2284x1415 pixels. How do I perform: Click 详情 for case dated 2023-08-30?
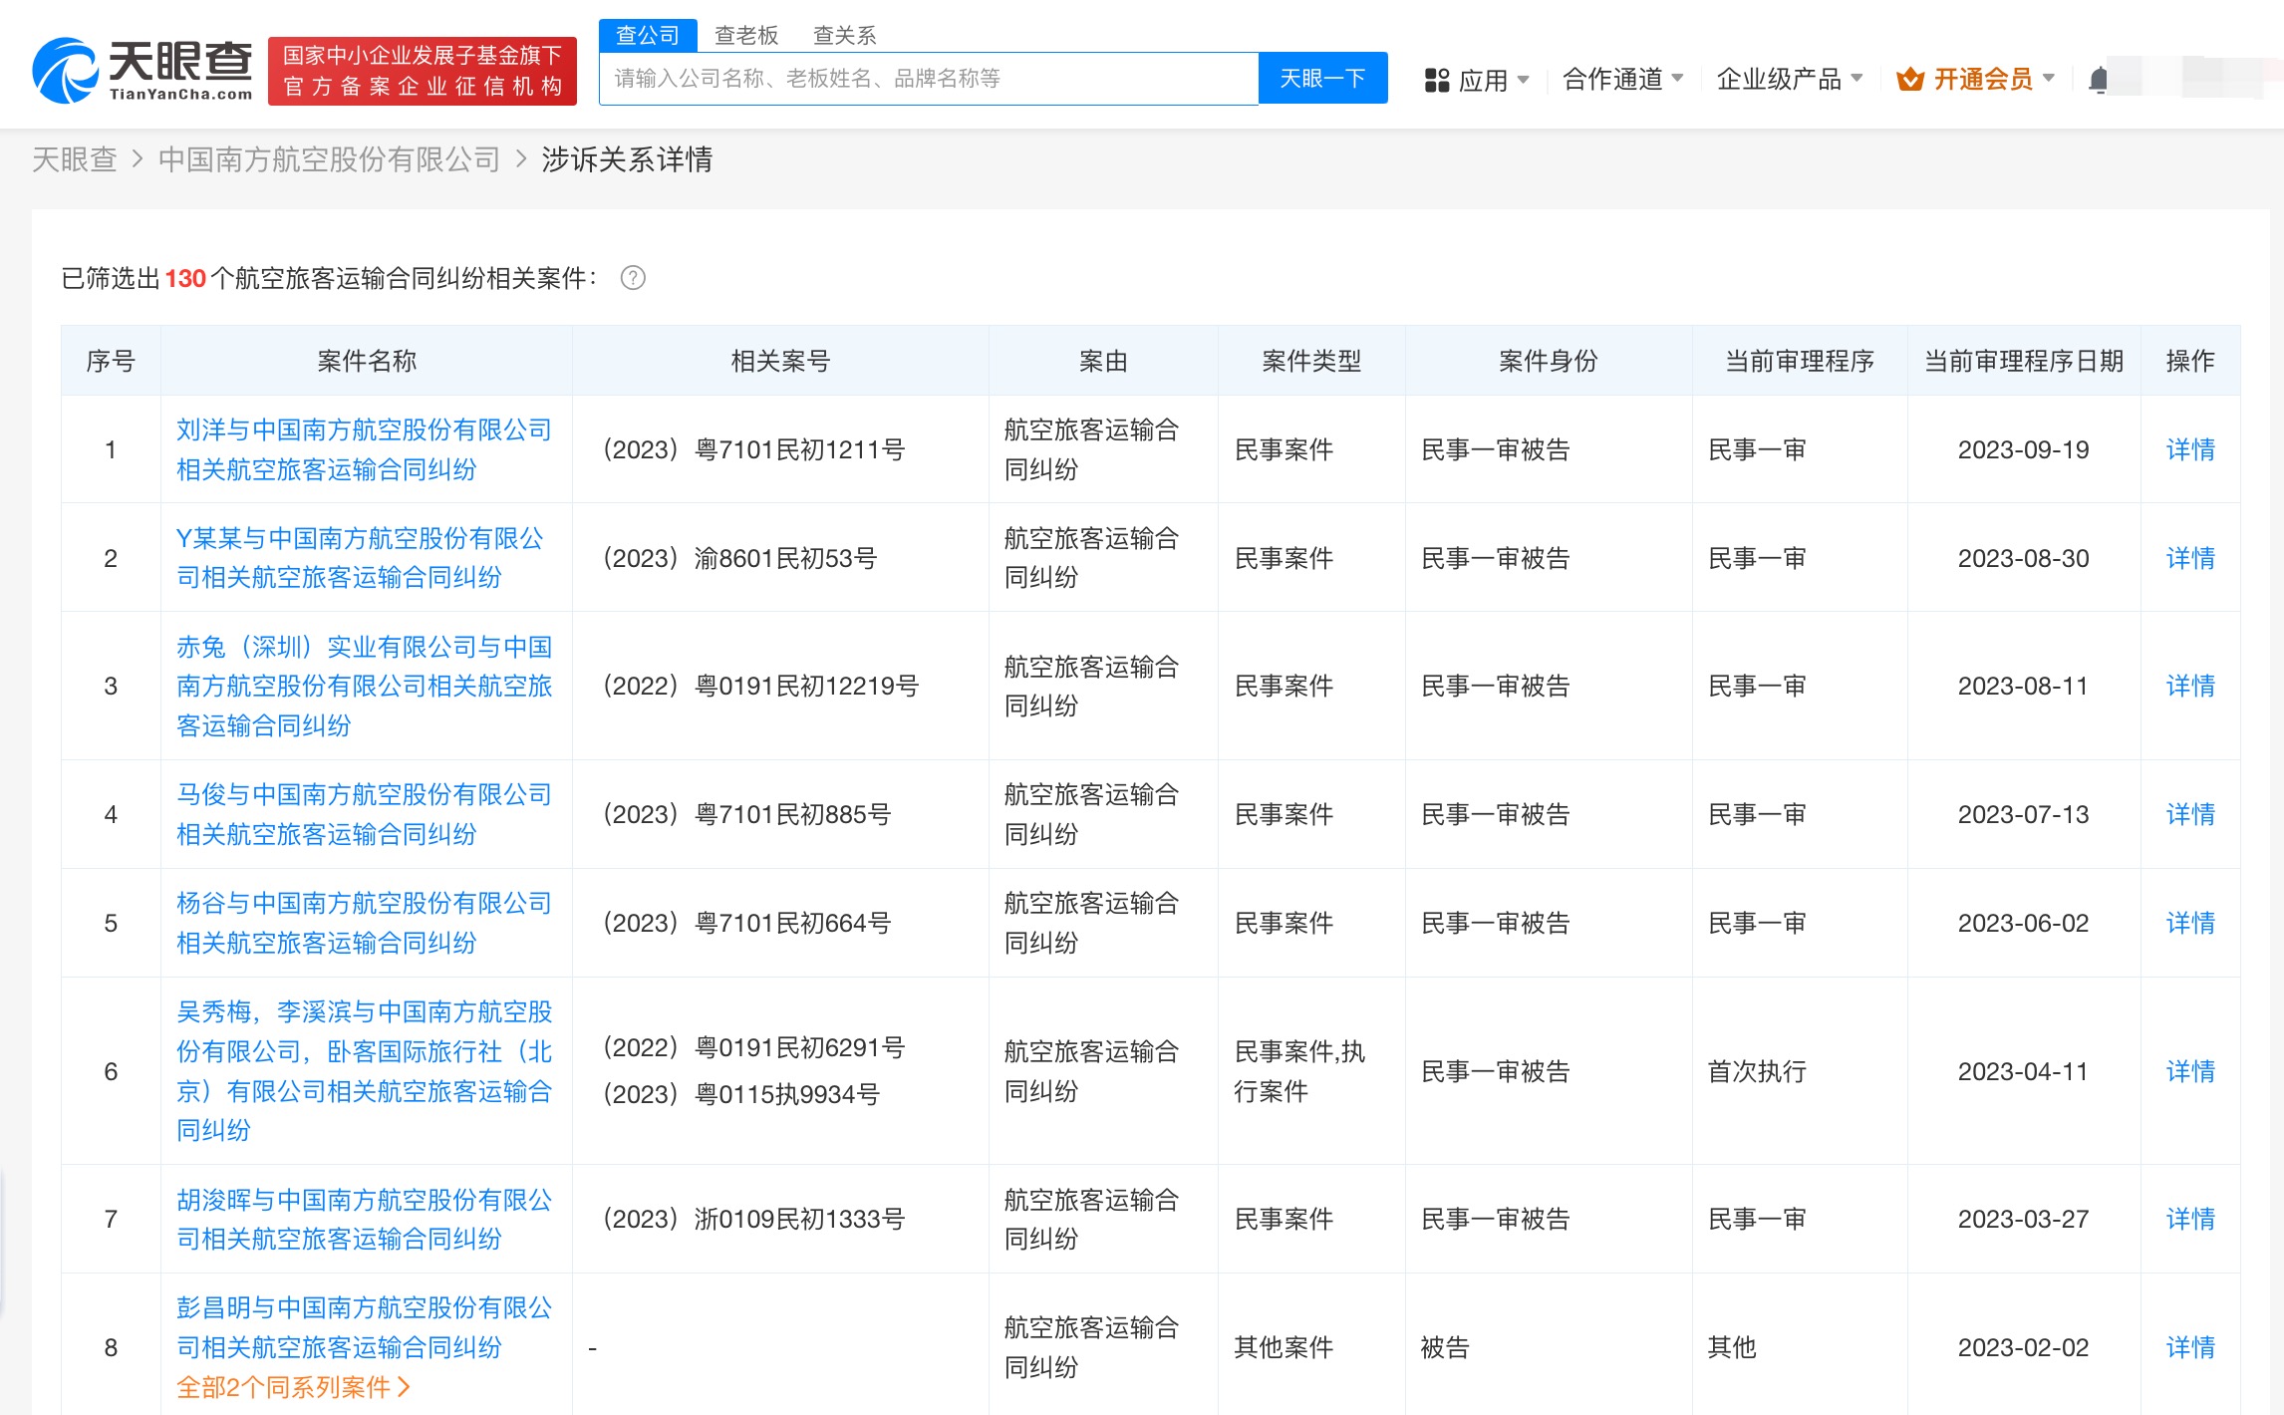coord(2190,558)
